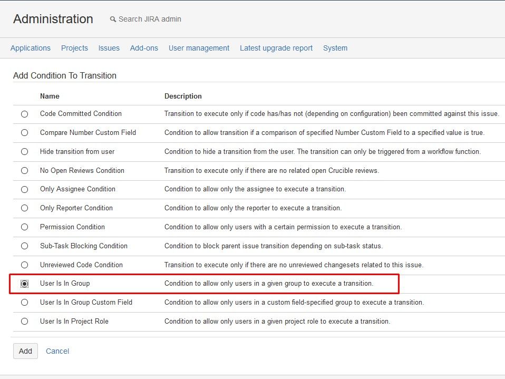This screenshot has height=379, width=505.
Task: Open the System admin tab
Action: (x=335, y=48)
